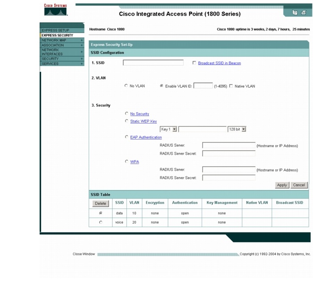Select the data SSID row radio button
This screenshot has height=282, width=313.
[101, 213]
